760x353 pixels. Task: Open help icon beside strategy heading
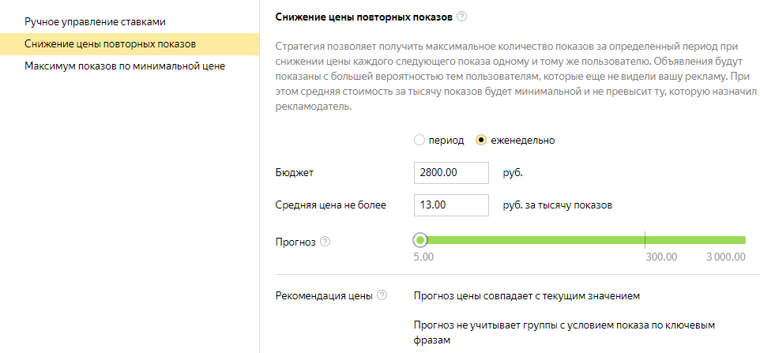461,17
